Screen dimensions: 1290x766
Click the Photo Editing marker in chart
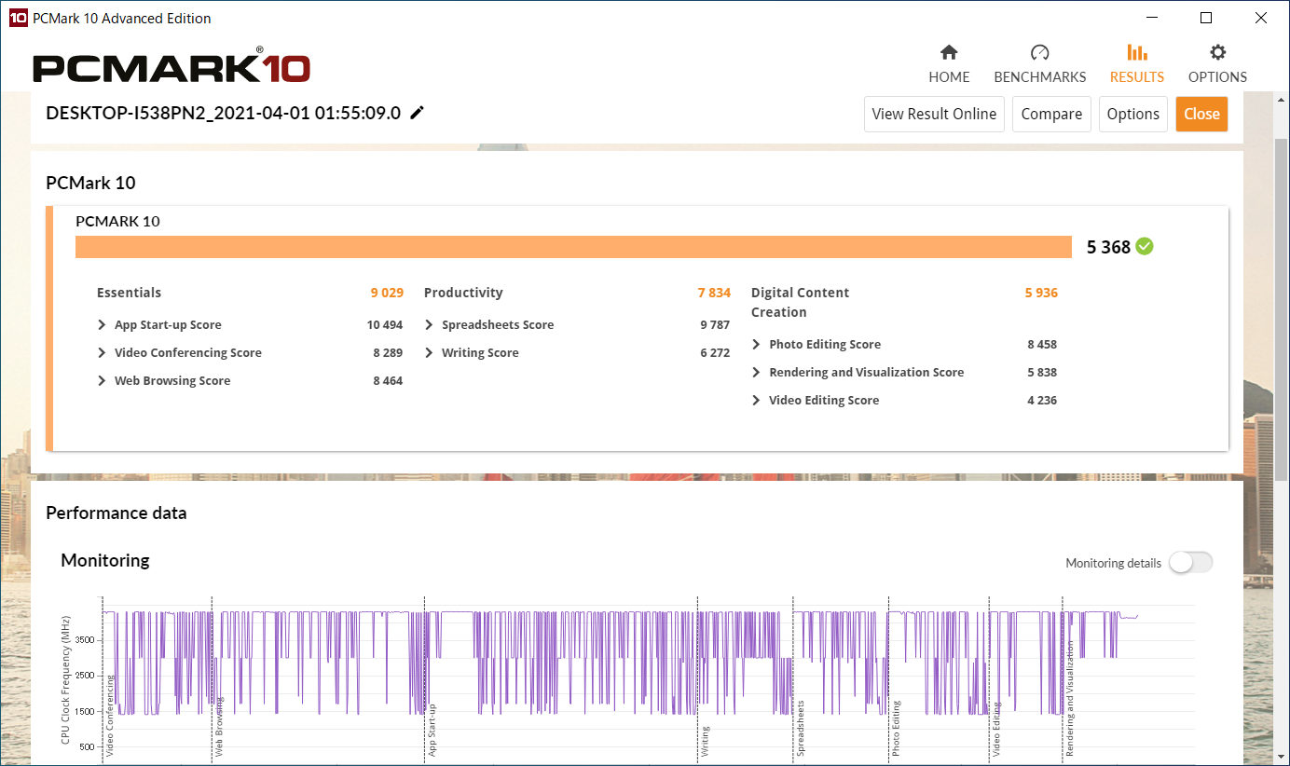click(x=896, y=728)
